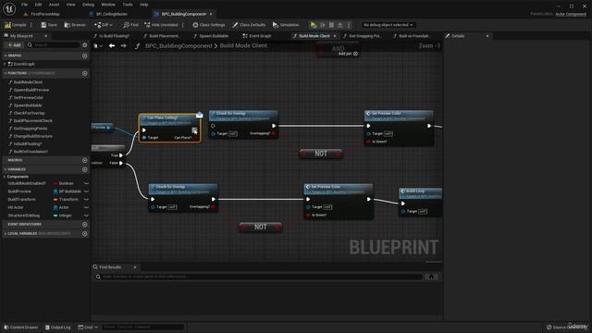The height and width of the screenshot is (333, 592).
Task: Add a new macro with plus icon
Action: point(85,160)
